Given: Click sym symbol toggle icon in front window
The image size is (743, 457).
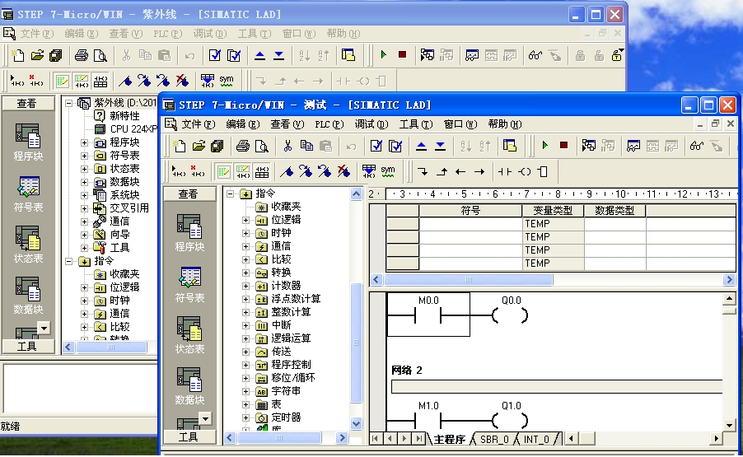Looking at the screenshot, I should click(388, 171).
